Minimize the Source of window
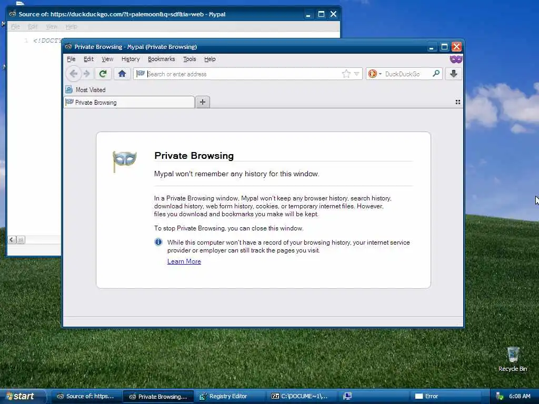This screenshot has height=404, width=539. click(x=308, y=14)
